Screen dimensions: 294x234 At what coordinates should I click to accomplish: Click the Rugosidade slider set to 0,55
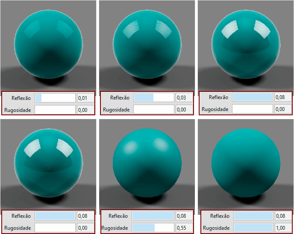[x=153, y=228]
